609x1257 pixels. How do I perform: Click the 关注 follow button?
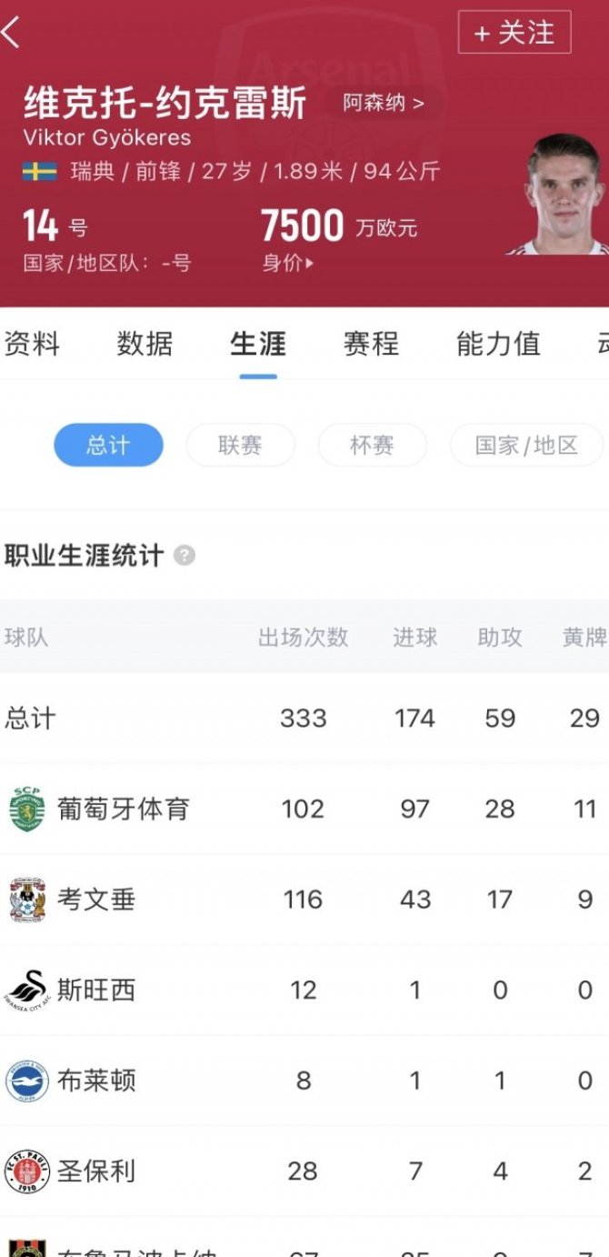pos(514,33)
